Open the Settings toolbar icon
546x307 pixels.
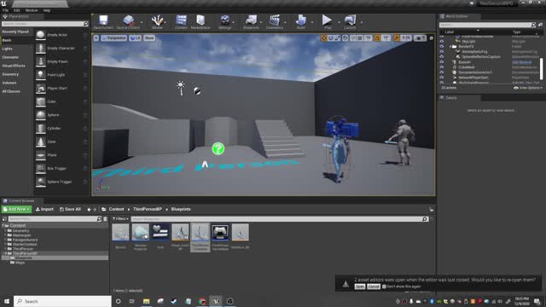pos(225,22)
